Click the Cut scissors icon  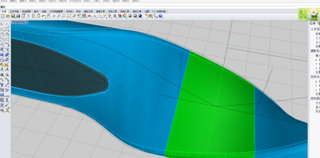tap(28, 16)
